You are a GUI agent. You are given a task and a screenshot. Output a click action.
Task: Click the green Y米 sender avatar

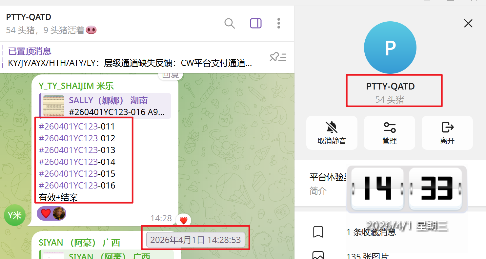[x=15, y=215]
